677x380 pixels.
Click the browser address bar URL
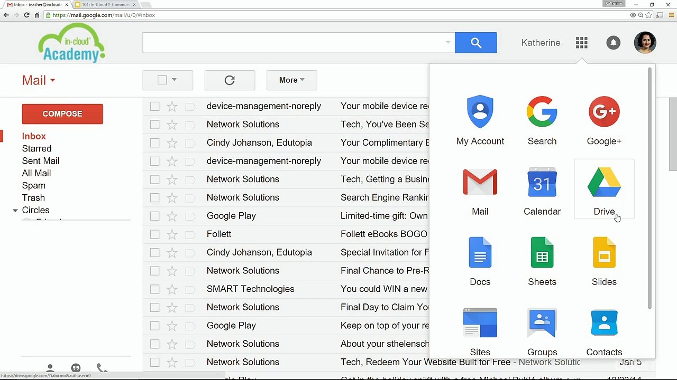(104, 15)
